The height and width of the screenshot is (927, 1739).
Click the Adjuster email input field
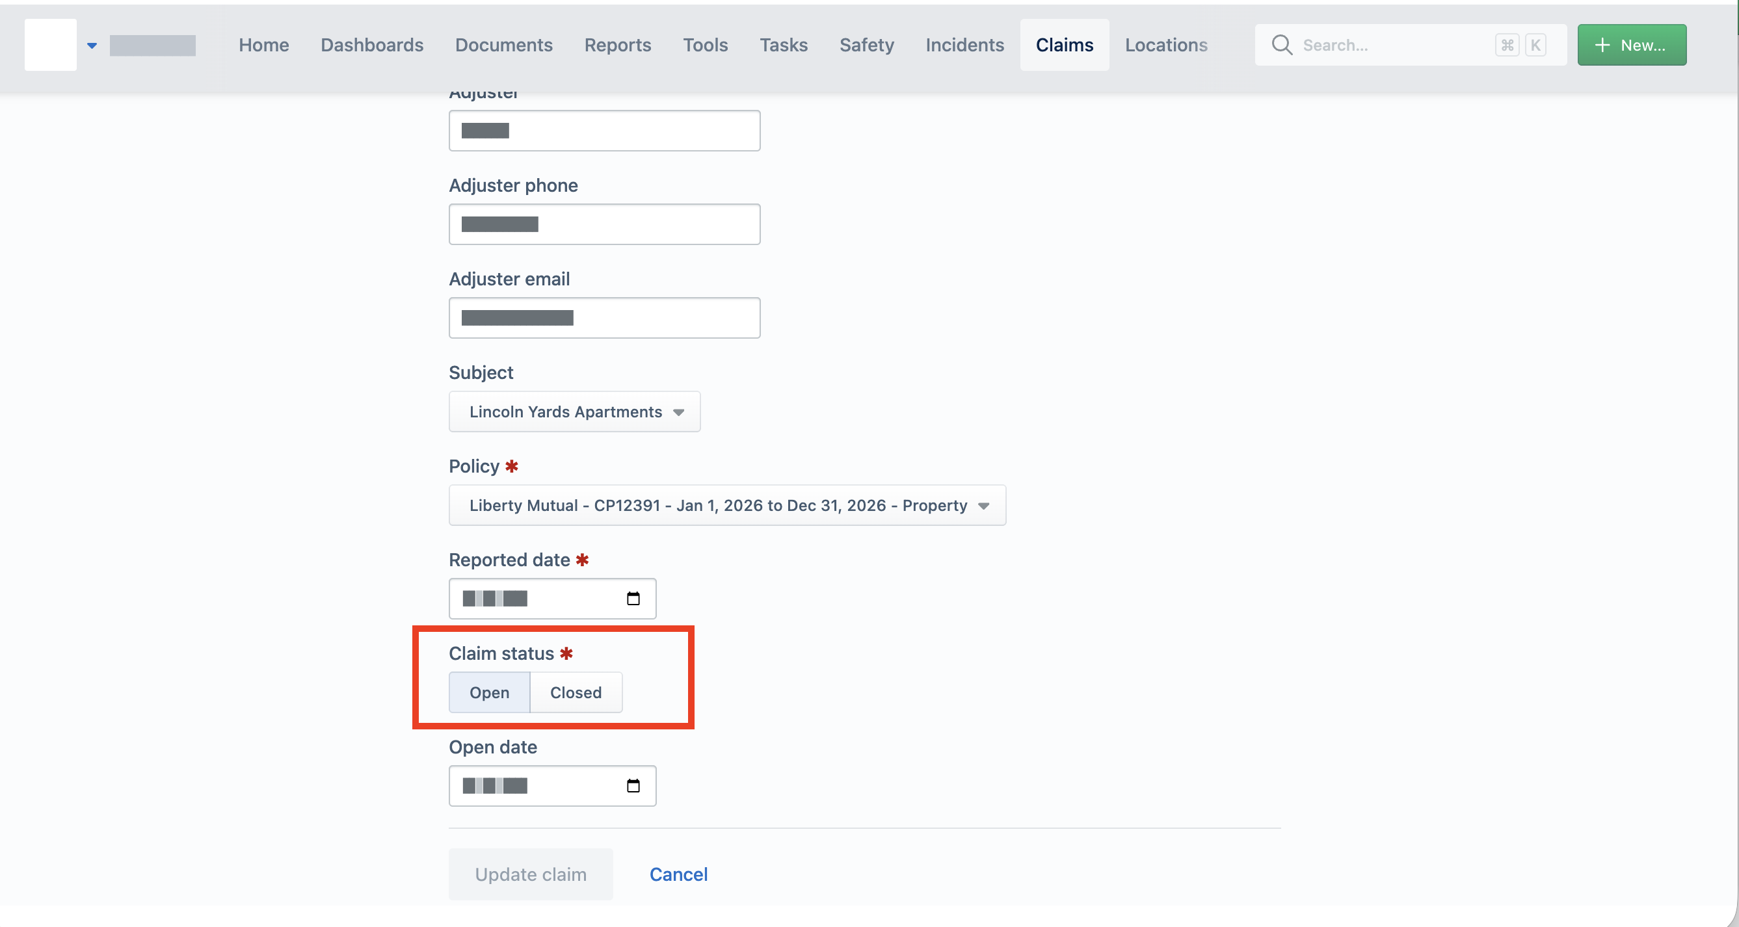604,318
